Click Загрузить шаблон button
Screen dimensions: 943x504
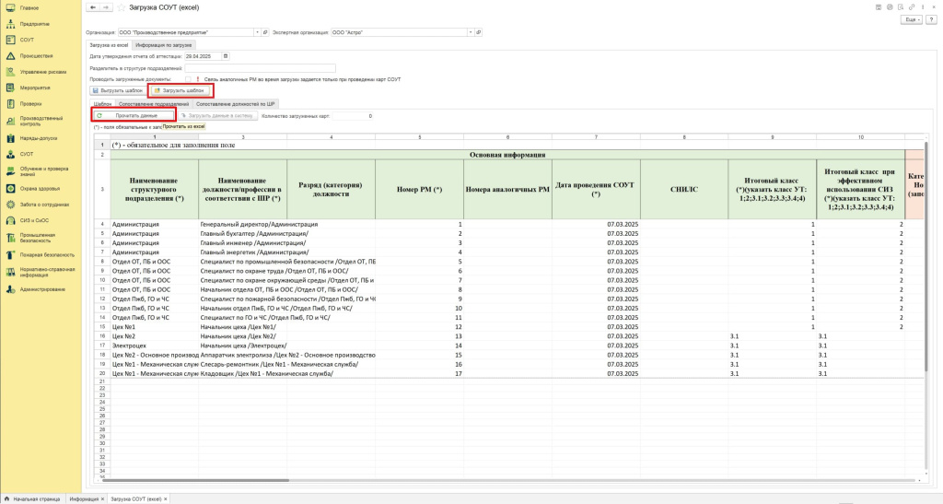point(180,91)
